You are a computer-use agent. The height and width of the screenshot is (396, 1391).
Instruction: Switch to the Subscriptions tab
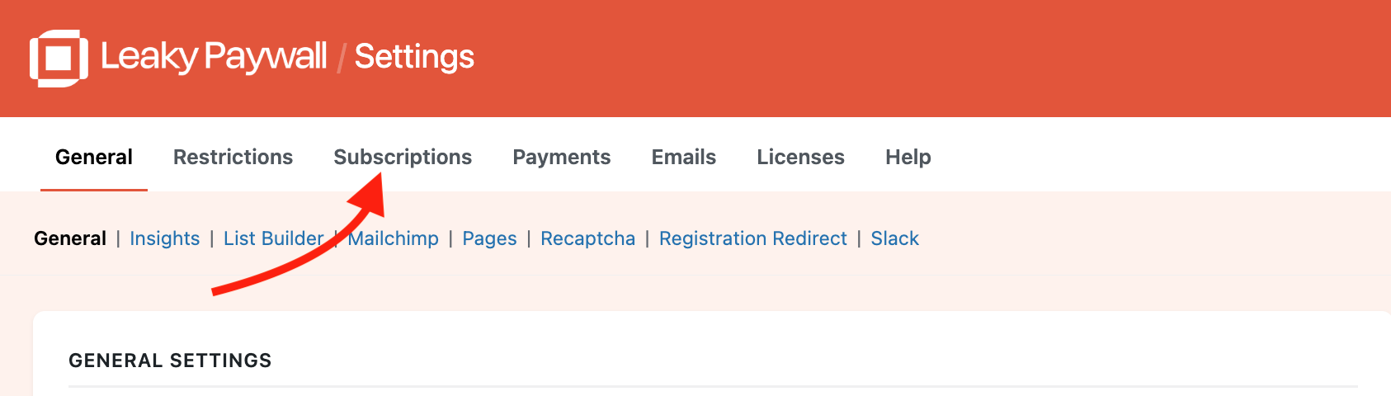(x=403, y=157)
